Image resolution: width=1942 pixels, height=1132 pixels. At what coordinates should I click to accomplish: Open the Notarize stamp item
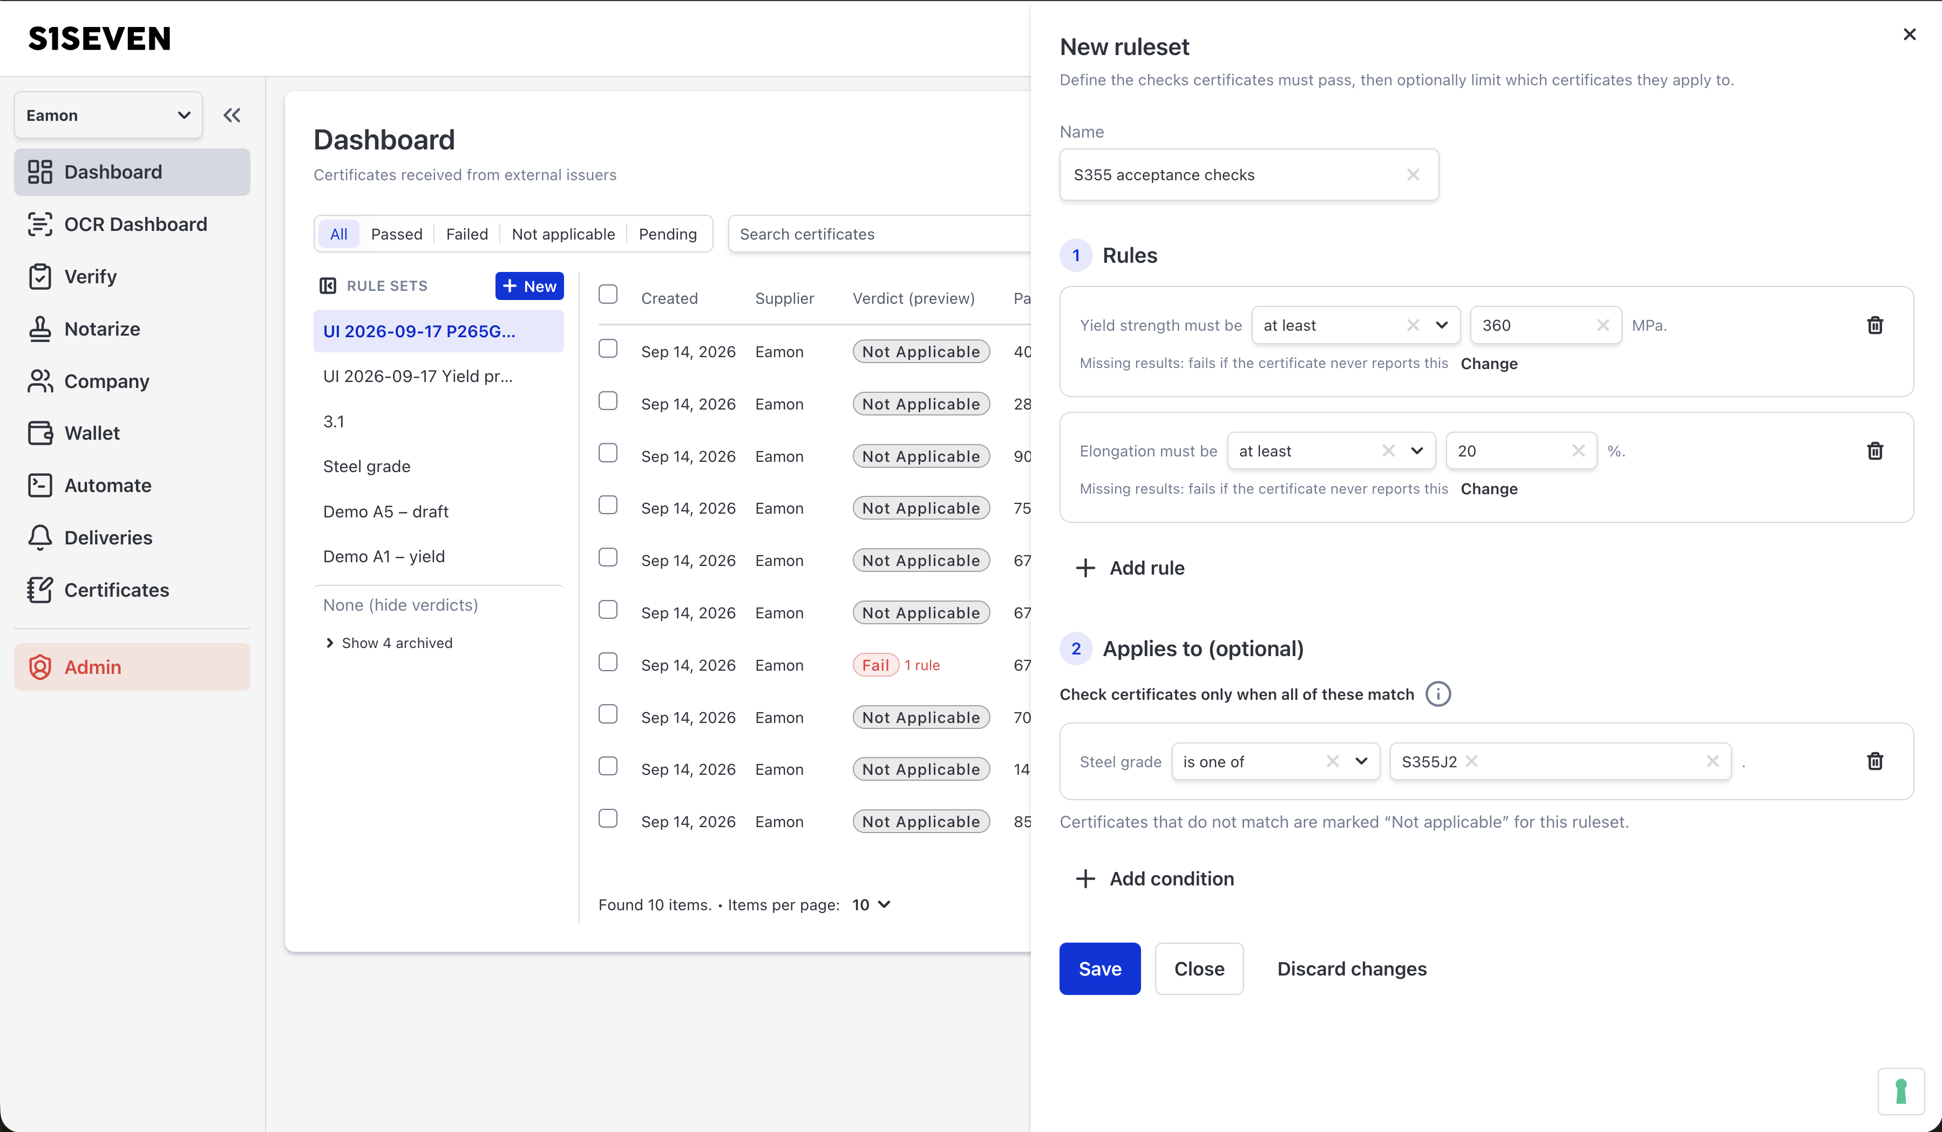pos(132,329)
